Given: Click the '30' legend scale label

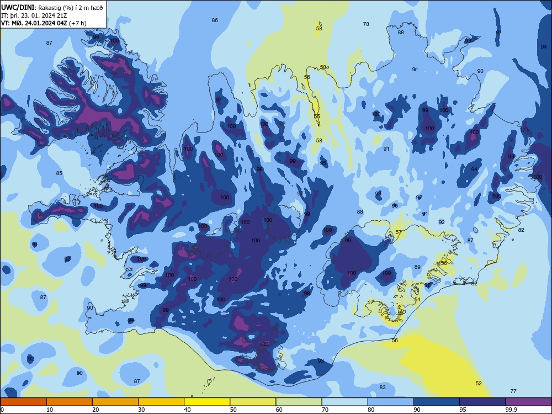Looking at the screenshot, I should coord(141,410).
